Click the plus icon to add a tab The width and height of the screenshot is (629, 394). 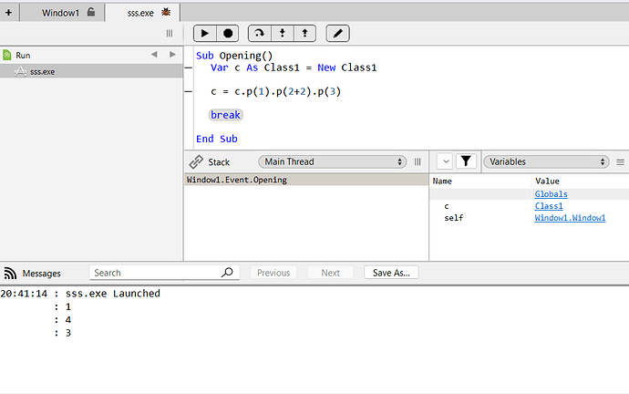coord(8,13)
